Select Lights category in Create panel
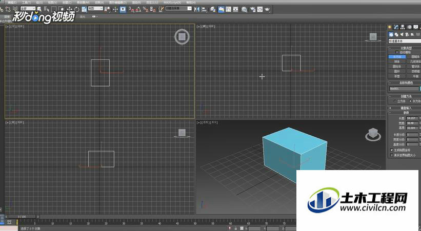This screenshot has width=421, height=231. point(402,35)
